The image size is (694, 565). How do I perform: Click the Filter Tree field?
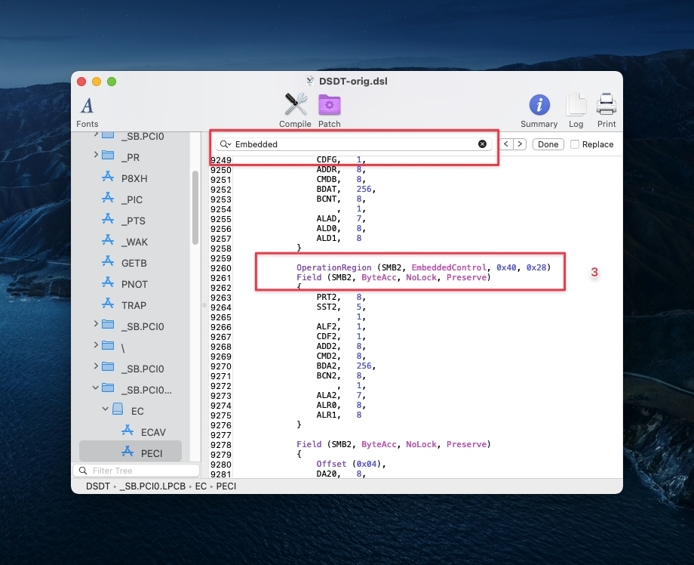pos(132,471)
